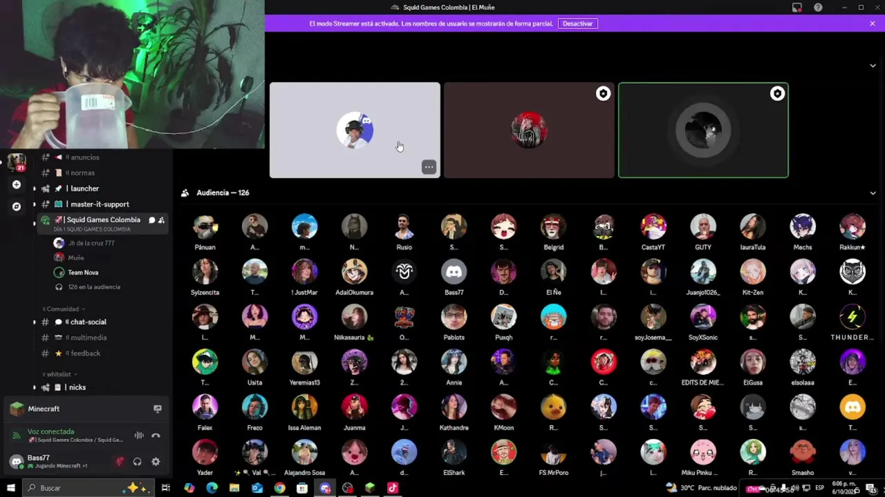Select the middle speaker tile with red avatar

(x=529, y=130)
